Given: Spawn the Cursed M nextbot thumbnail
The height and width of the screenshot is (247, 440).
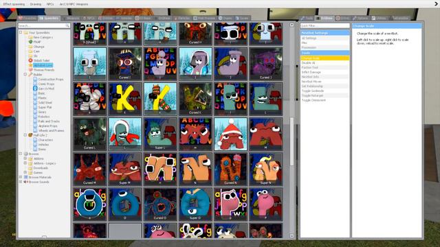Looking at the screenshot, I should 90,169.
